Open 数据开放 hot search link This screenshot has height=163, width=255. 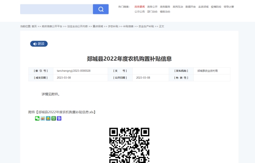(x=191, y=7)
